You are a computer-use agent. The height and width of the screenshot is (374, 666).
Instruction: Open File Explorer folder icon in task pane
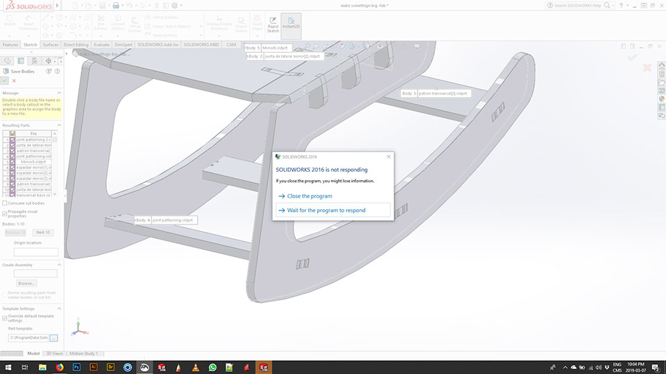[x=661, y=82]
